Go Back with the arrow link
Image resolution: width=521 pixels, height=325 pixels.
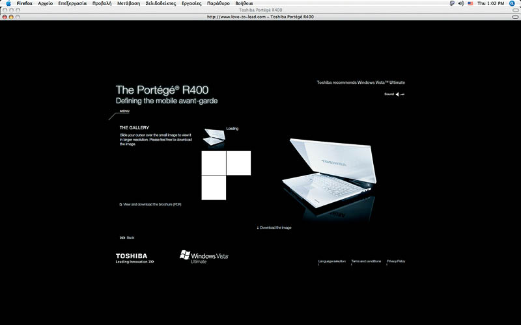pos(127,238)
